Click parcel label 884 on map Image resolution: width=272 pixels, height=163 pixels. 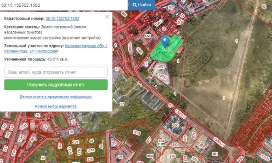pos(150,156)
